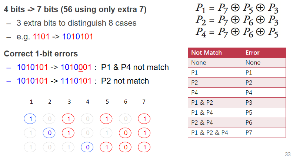Click the gray circled 1 at bottom-left of the grid
This screenshot has width=293, height=156.
tap(30, 148)
